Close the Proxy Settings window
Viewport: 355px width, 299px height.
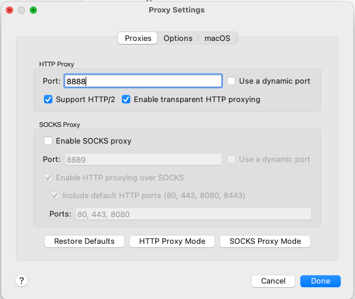10,10
